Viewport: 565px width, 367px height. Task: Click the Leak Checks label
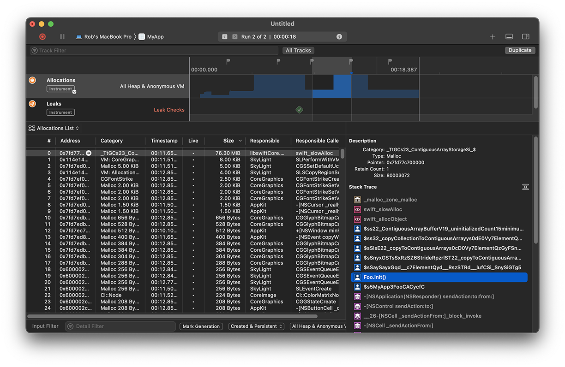(169, 110)
